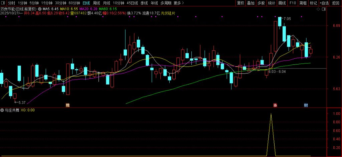This screenshot has width=342, height=157.
Task: Open the F10 company info
Action: click(293, 3)
